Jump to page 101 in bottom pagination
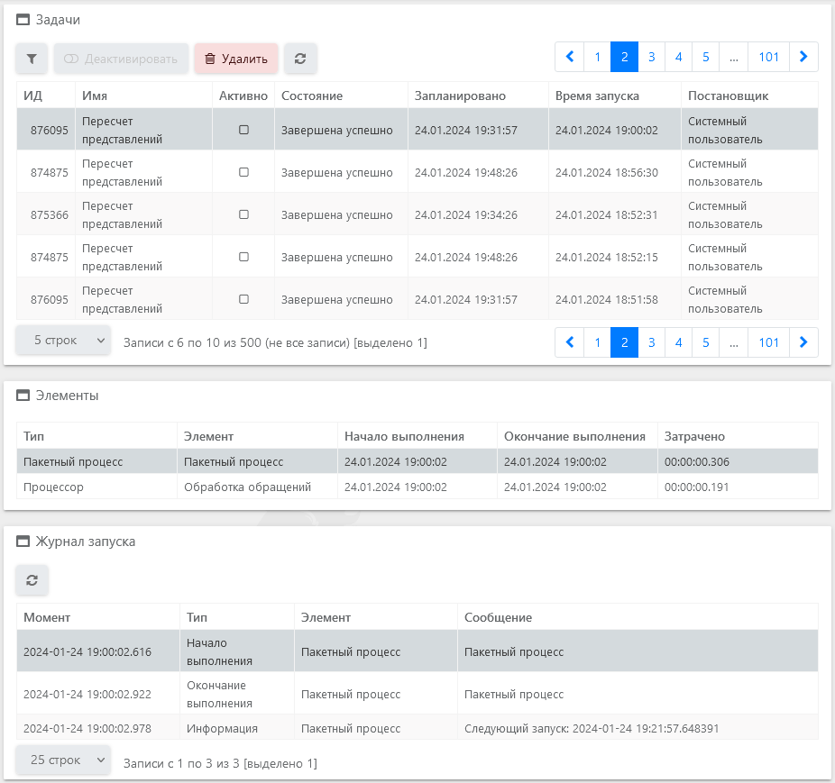Viewport: 835px width, 783px height. pyautogui.click(x=768, y=342)
